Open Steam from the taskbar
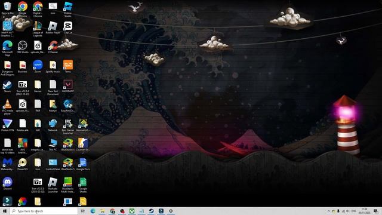 coord(151,211)
